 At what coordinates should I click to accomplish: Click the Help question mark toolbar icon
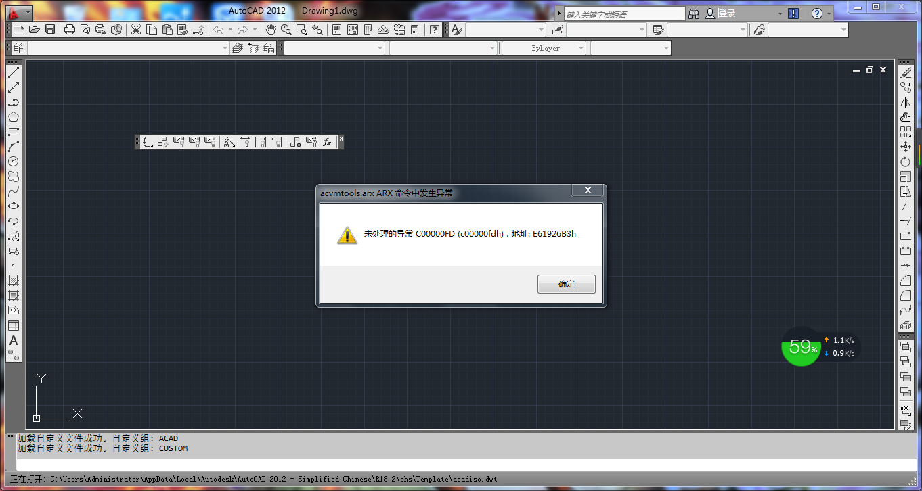tap(435, 30)
